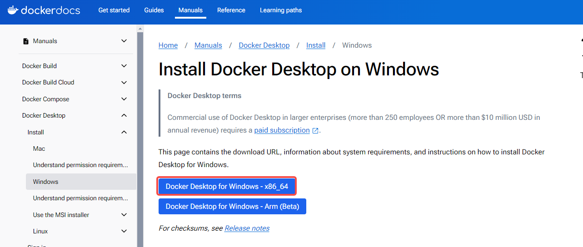Image resolution: width=583 pixels, height=247 pixels.
Task: Open Docker Build Cloud sidebar entry
Action: 48,82
